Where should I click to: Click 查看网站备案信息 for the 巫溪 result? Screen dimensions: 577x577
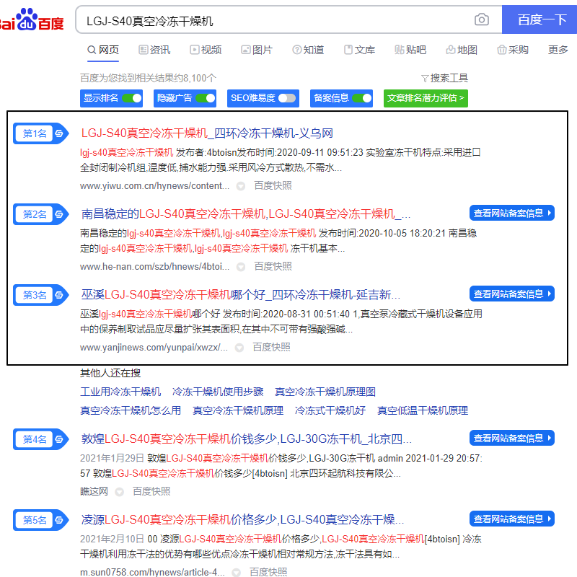(512, 294)
